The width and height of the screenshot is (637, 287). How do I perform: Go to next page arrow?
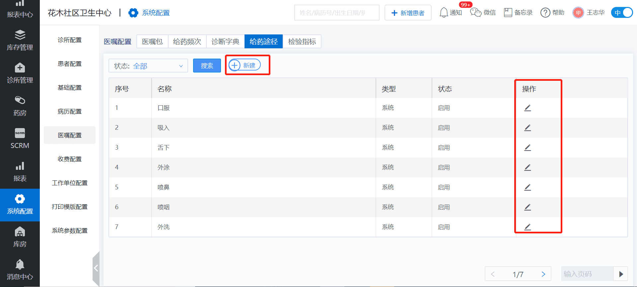click(543, 274)
